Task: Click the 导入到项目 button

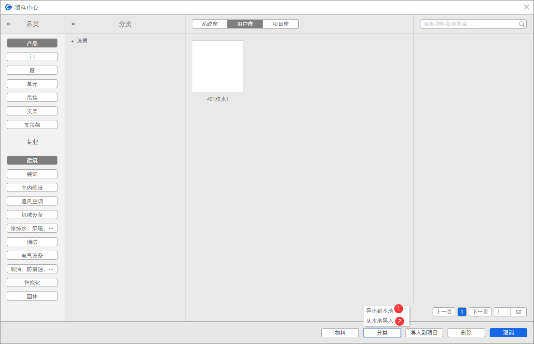Action: coord(424,333)
